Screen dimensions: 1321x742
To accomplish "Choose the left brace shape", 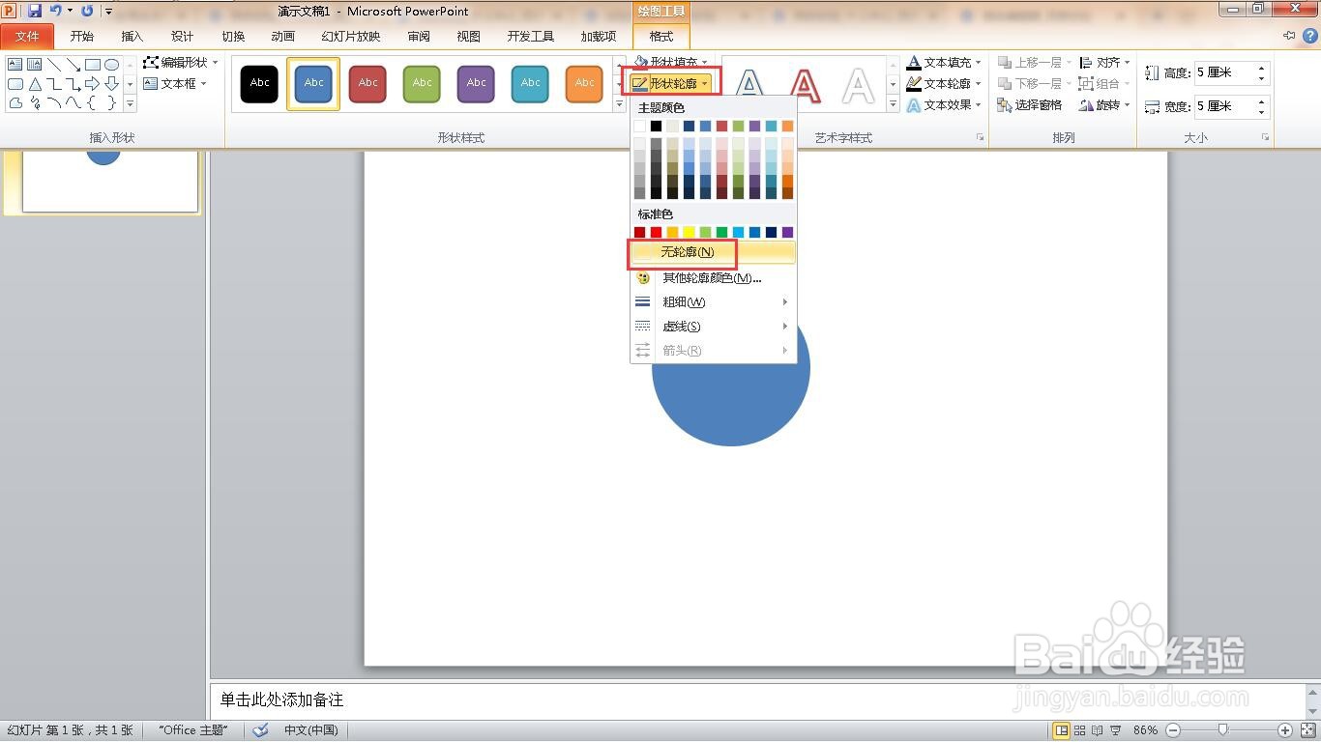I will [93, 103].
